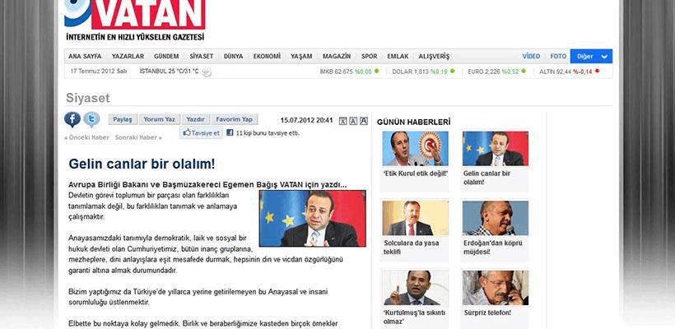Open the Ekonomi menu item
Viewport: 675px width, 329px height.
click(267, 56)
